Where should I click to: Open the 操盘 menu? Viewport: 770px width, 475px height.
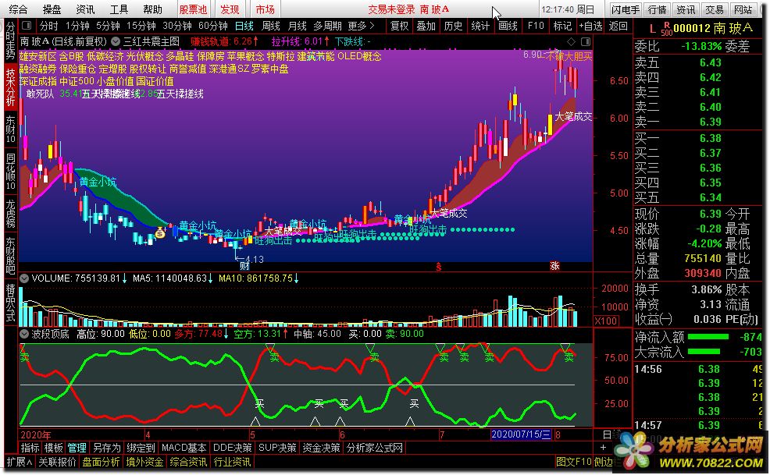pyautogui.click(x=52, y=9)
